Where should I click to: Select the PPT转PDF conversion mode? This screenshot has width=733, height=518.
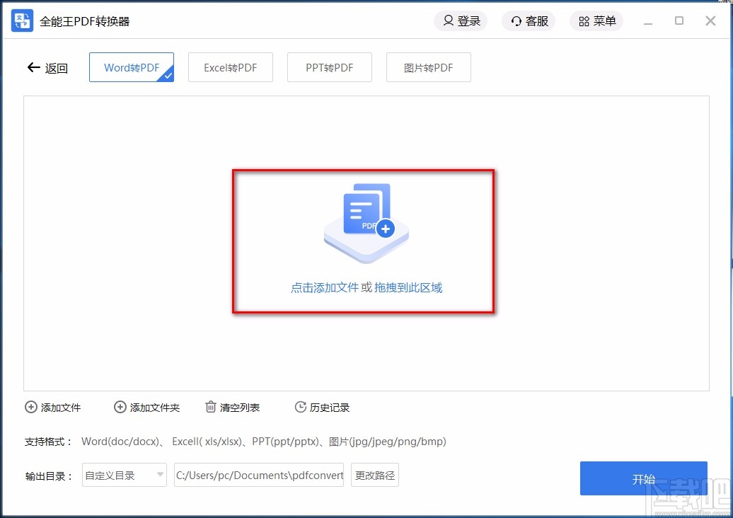(329, 67)
